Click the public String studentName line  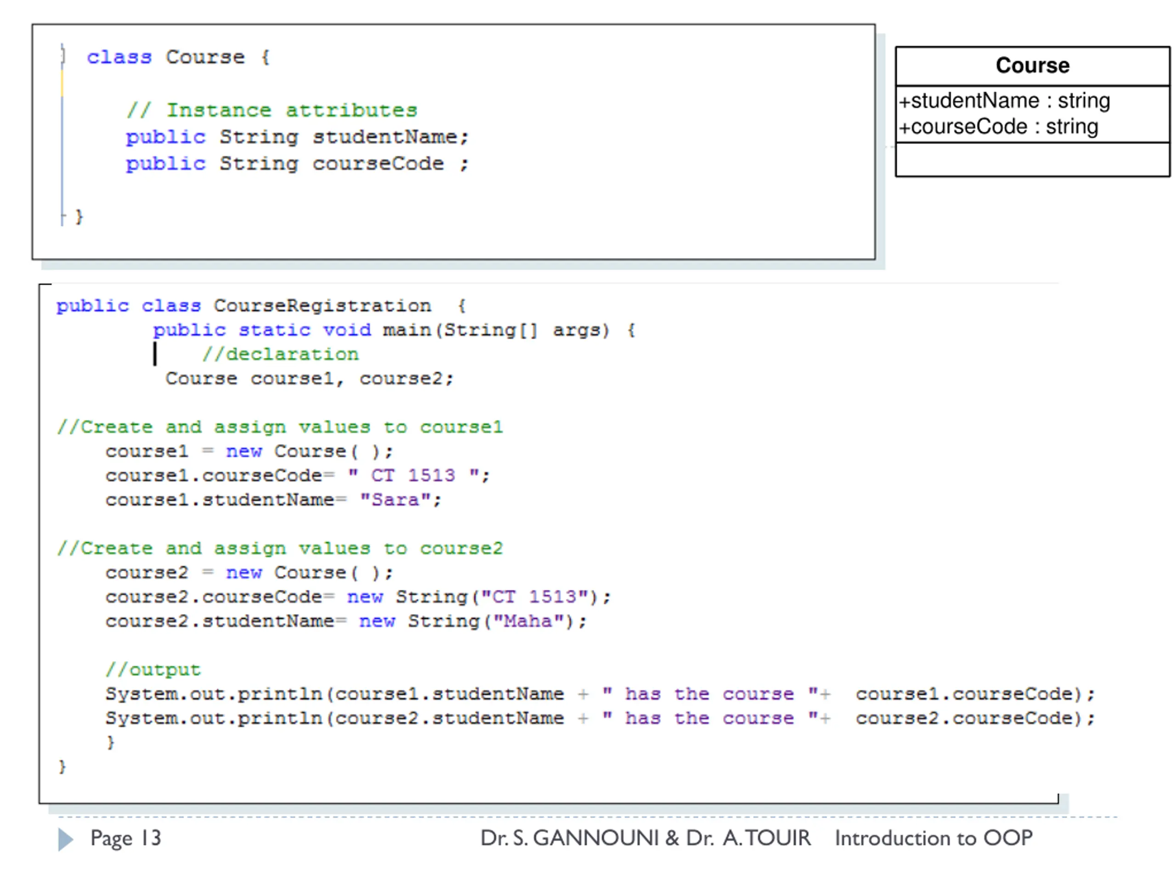click(298, 137)
